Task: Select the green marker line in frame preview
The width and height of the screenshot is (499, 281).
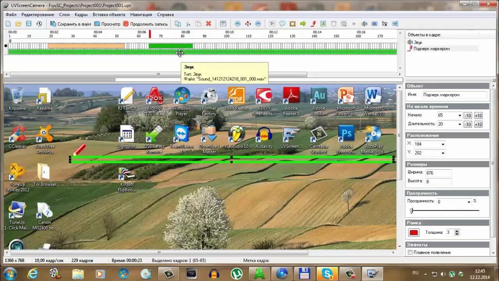Action: click(232, 159)
